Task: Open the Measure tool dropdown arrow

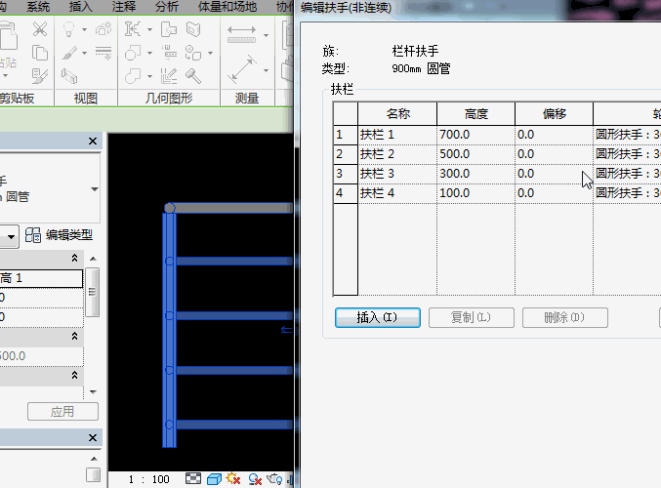Action: coord(266,70)
